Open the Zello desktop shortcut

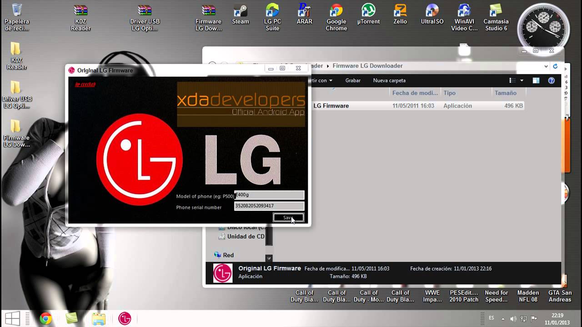400,14
